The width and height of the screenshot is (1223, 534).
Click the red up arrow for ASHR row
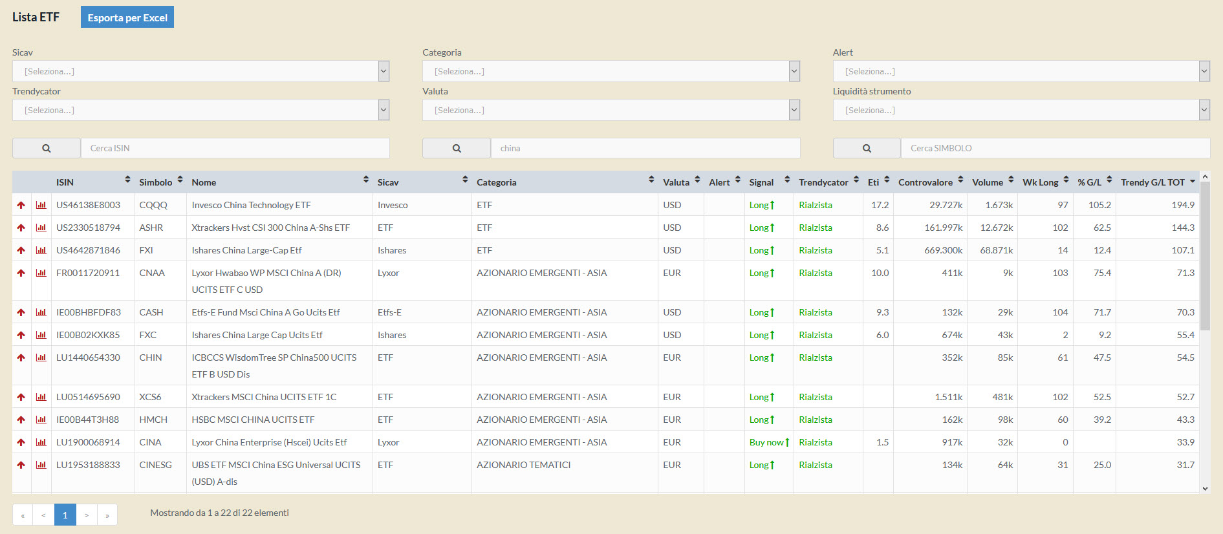pos(21,228)
